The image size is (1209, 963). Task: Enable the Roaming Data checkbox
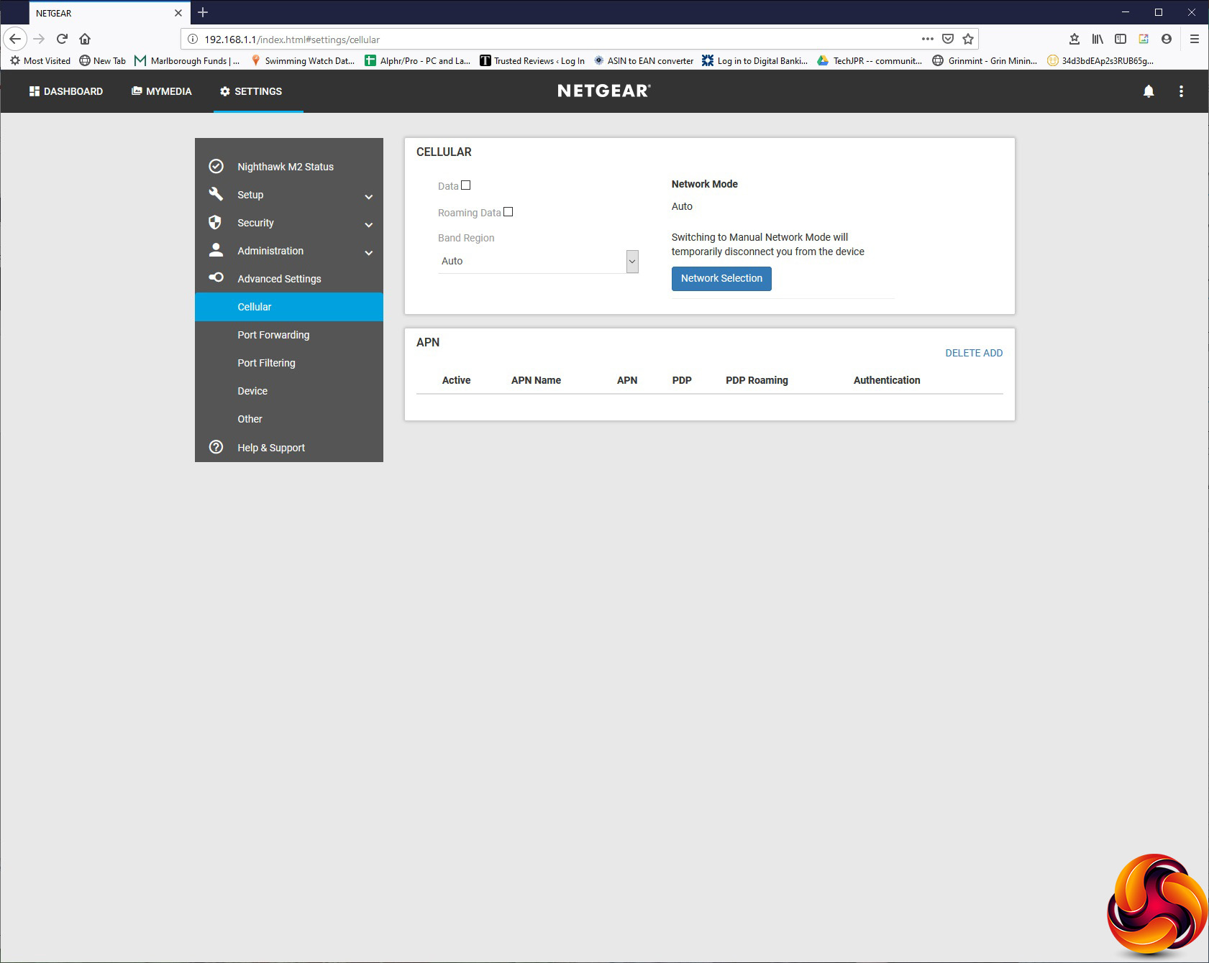[x=508, y=212]
